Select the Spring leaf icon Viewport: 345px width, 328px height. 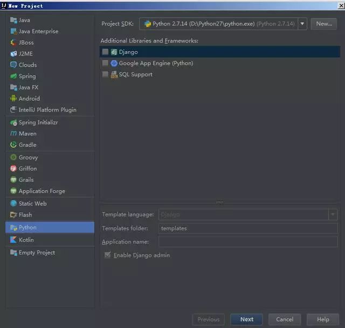13,76
